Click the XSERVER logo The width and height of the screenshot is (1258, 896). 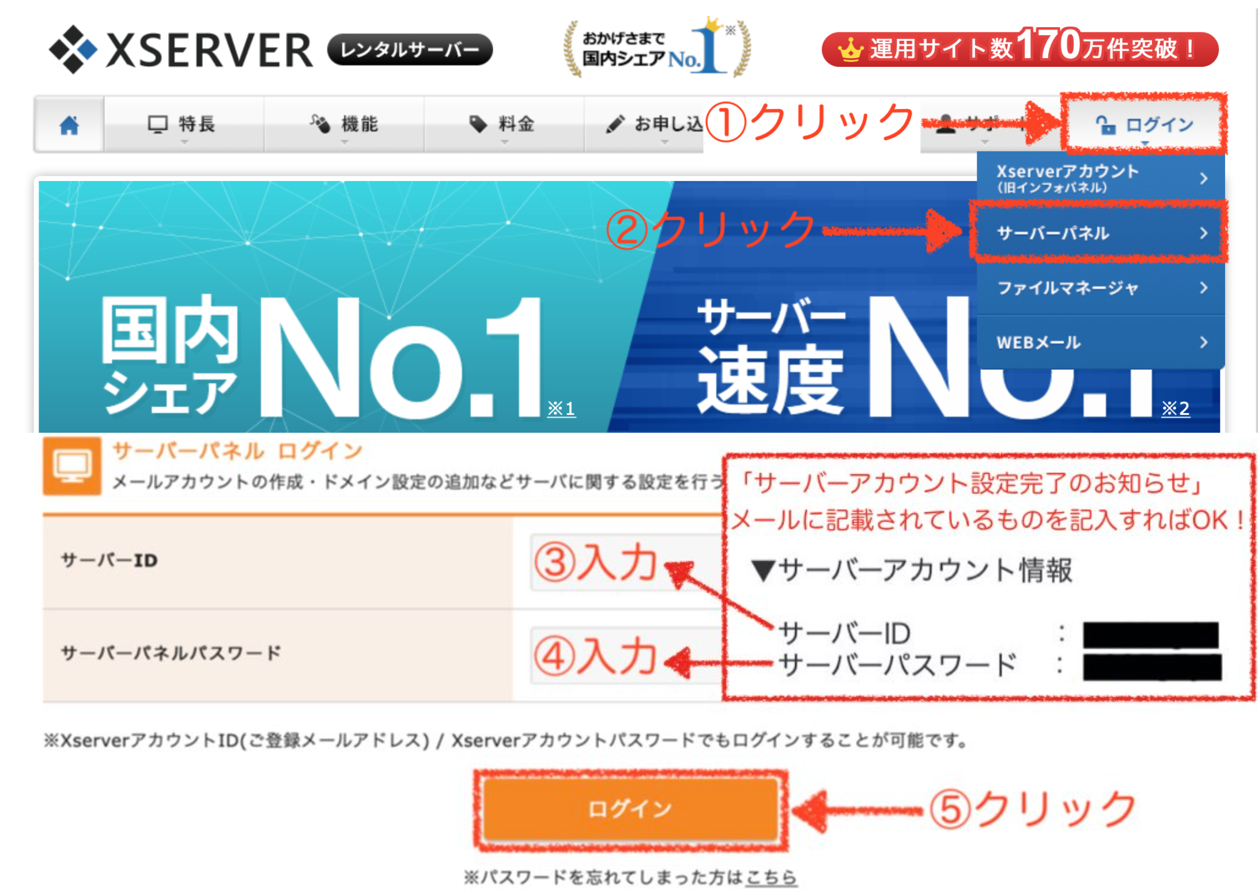(180, 50)
